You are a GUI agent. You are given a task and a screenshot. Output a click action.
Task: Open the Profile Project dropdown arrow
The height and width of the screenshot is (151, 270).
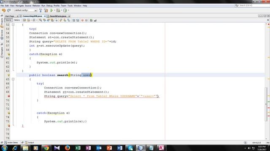tap(68, 10)
